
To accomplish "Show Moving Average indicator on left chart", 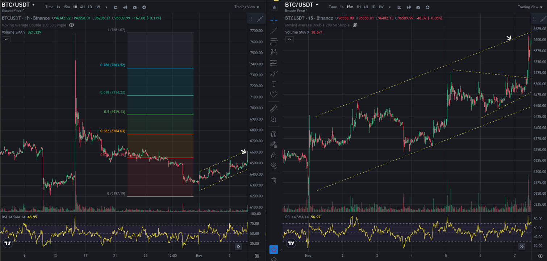I will click(71, 25).
